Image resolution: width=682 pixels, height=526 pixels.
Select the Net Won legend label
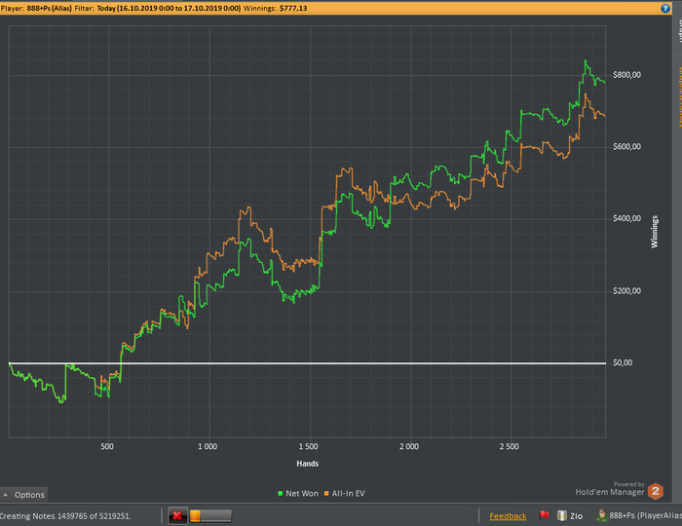(302, 494)
